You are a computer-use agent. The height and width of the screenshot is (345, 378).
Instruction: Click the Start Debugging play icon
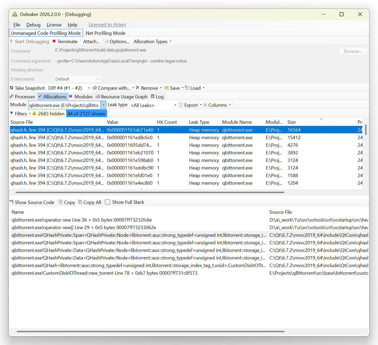point(12,41)
